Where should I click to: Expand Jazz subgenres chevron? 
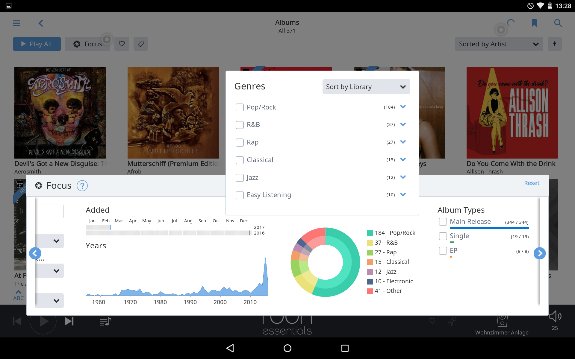click(403, 177)
